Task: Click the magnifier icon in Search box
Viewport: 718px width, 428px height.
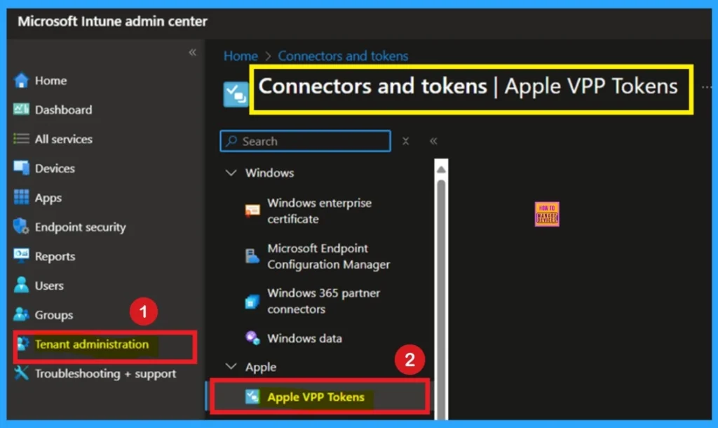Action: (x=231, y=141)
